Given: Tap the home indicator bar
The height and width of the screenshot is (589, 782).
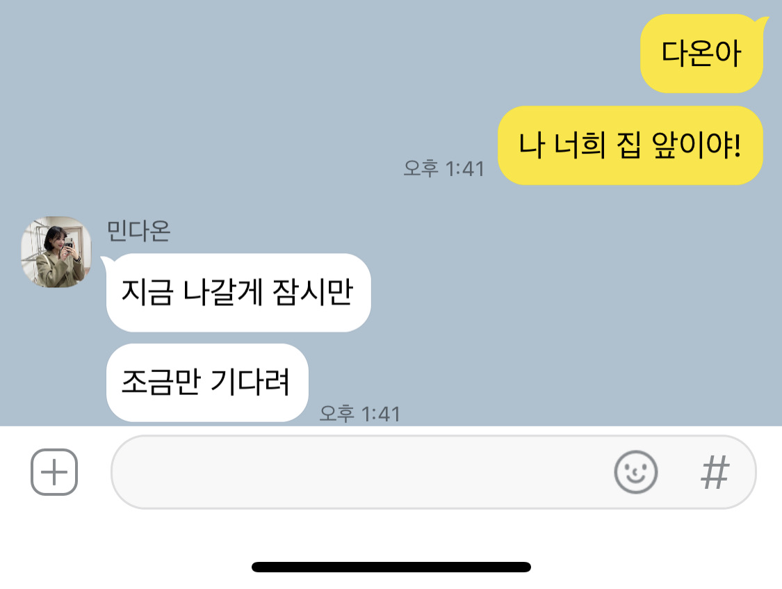Looking at the screenshot, I should [391, 567].
